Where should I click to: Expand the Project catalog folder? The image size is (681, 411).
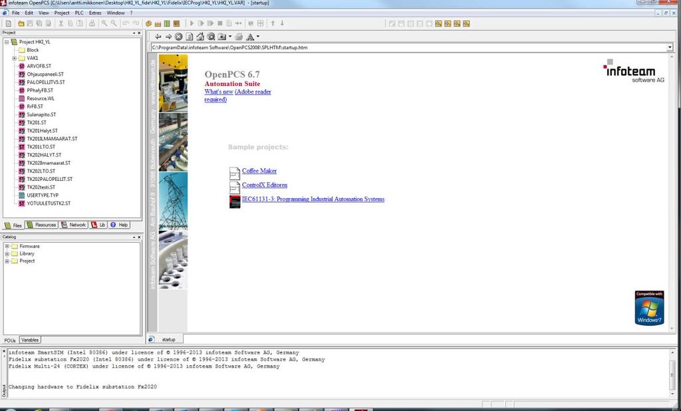[7, 261]
